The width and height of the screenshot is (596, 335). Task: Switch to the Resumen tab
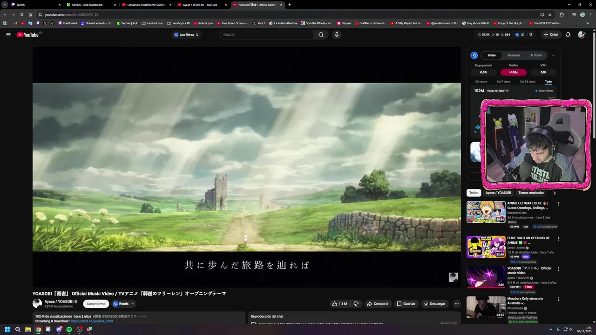point(514,55)
